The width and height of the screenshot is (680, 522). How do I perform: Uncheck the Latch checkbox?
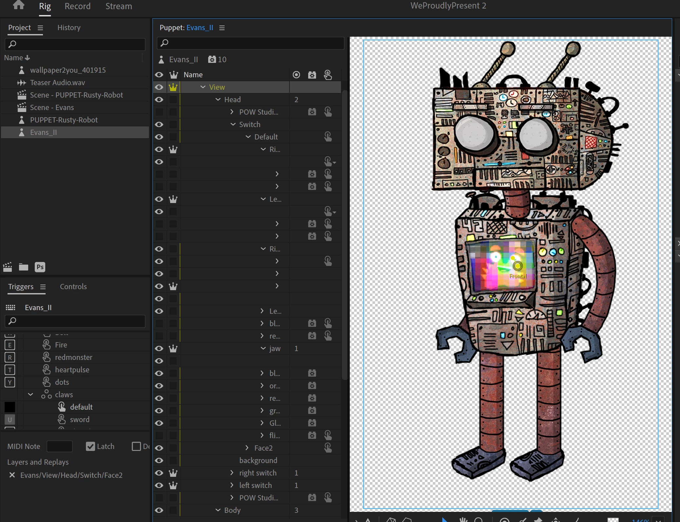tap(90, 446)
